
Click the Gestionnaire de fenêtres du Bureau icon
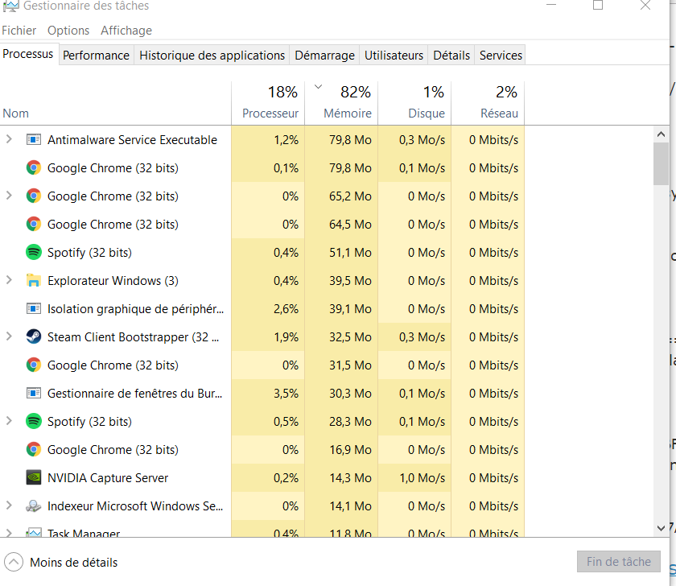point(33,394)
